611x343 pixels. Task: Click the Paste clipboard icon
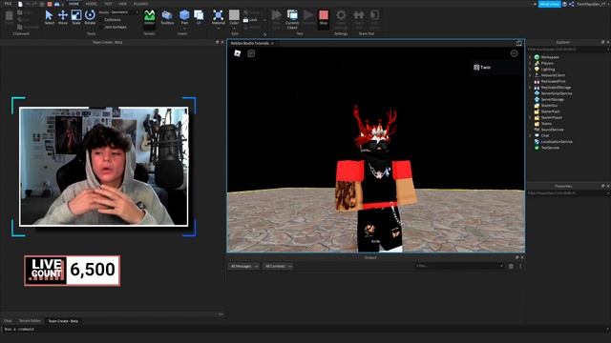(9, 17)
